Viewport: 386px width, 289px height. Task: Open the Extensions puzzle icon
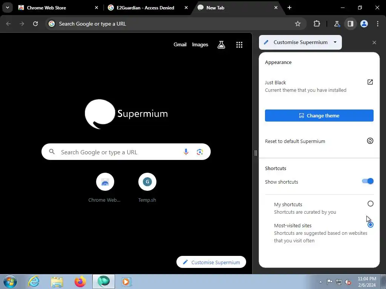[317, 24]
